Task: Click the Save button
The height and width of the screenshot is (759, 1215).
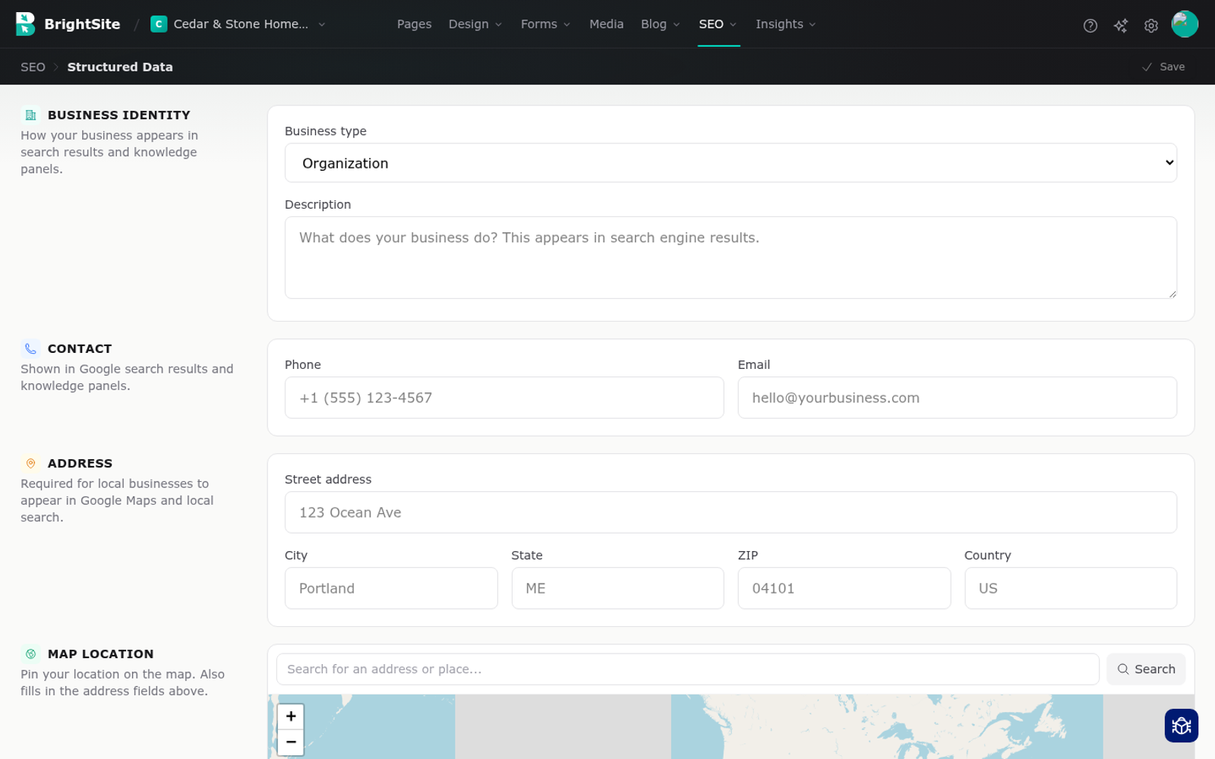Action: pos(1163,67)
